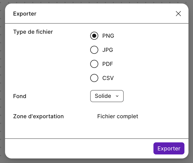Select the PNG radio button
This screenshot has width=193, height=163.
tap(94, 36)
